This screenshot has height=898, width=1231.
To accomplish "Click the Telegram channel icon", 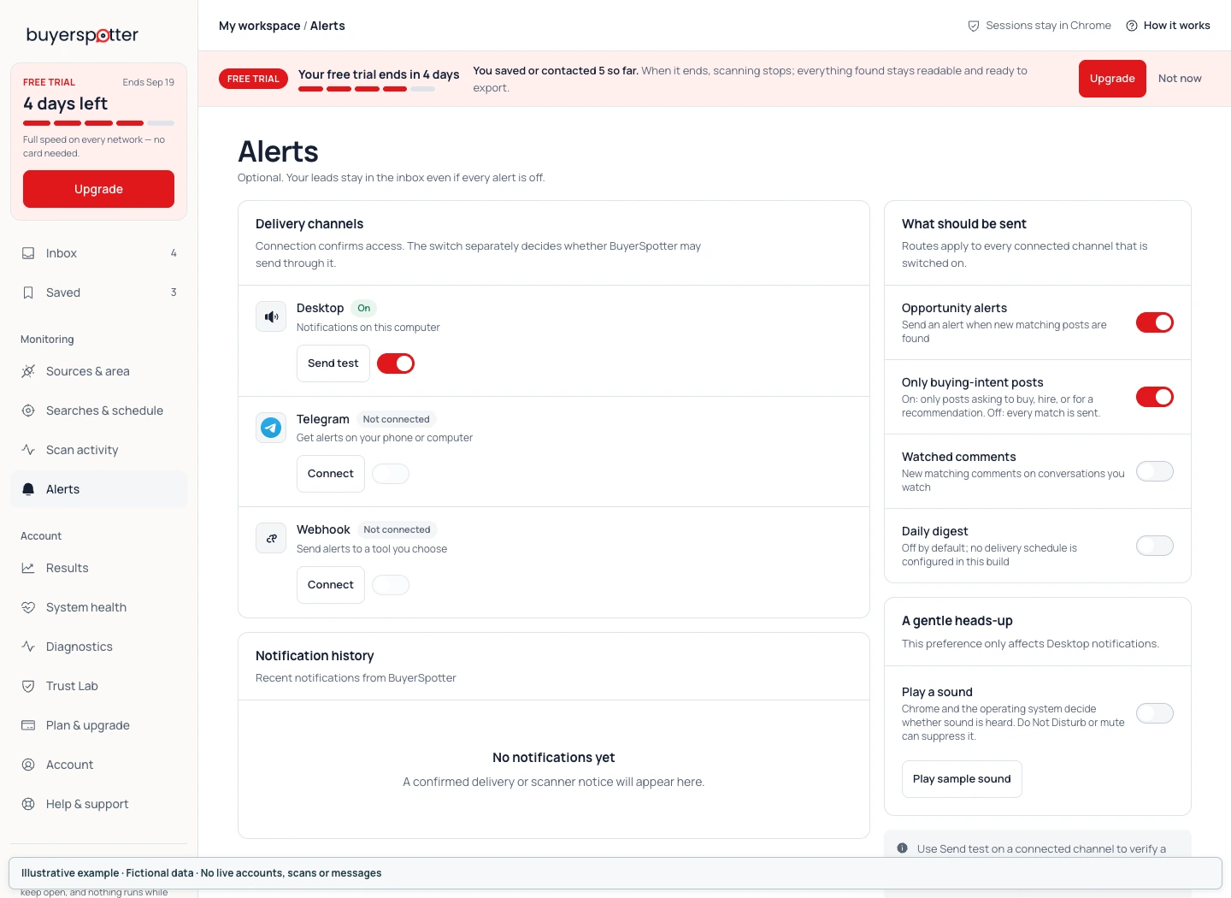I will 271,428.
